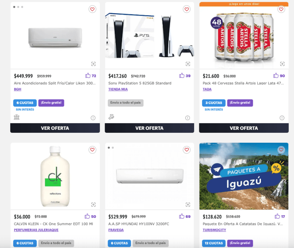Open image zoom icon on Stella Artois card
This screenshot has height=248, width=294.
282,64
